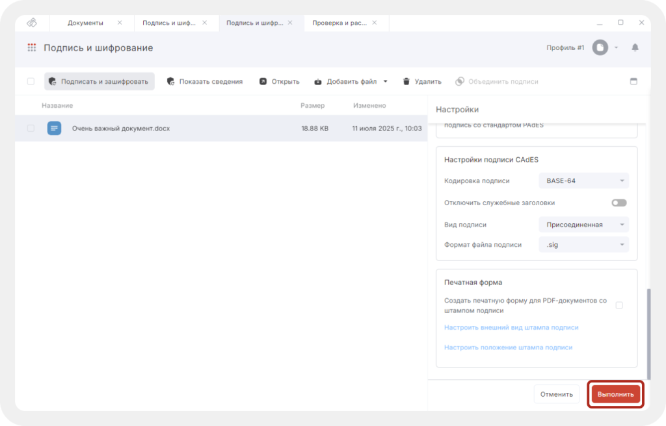
Task: Expand the Вид подписи dropdown
Action: pyautogui.click(x=583, y=225)
